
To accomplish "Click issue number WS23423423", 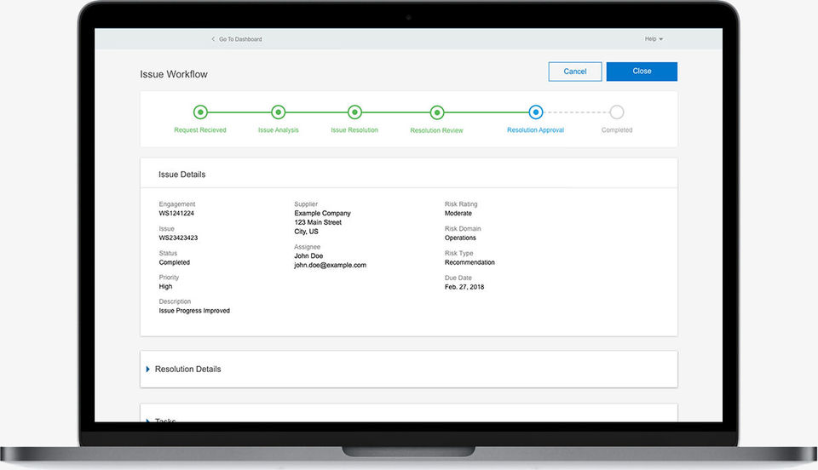I will point(178,238).
